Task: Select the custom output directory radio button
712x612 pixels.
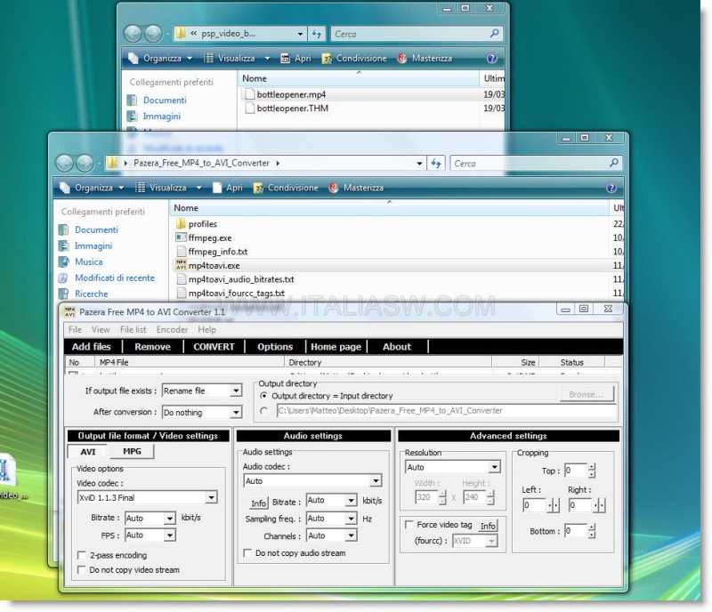Action: point(263,410)
